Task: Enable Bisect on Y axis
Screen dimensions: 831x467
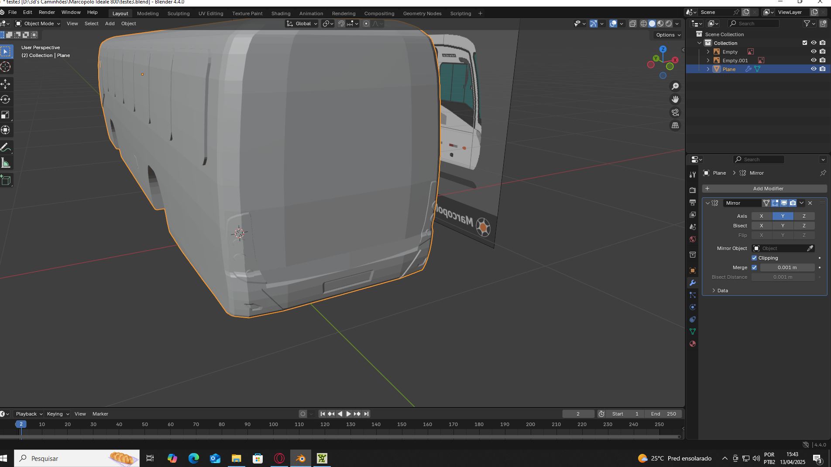Action: point(783,226)
